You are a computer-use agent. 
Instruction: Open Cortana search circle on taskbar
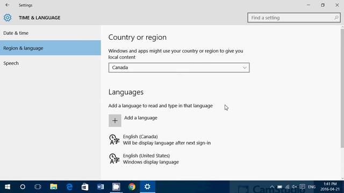pyautogui.click(x=23, y=187)
